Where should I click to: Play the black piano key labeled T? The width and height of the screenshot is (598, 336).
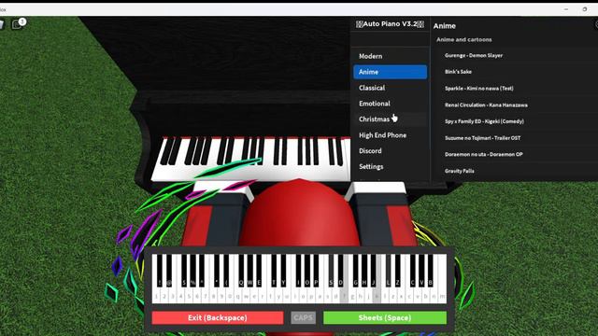tap(274, 271)
